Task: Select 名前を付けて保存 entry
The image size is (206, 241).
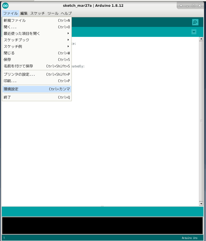Action: 37,66
